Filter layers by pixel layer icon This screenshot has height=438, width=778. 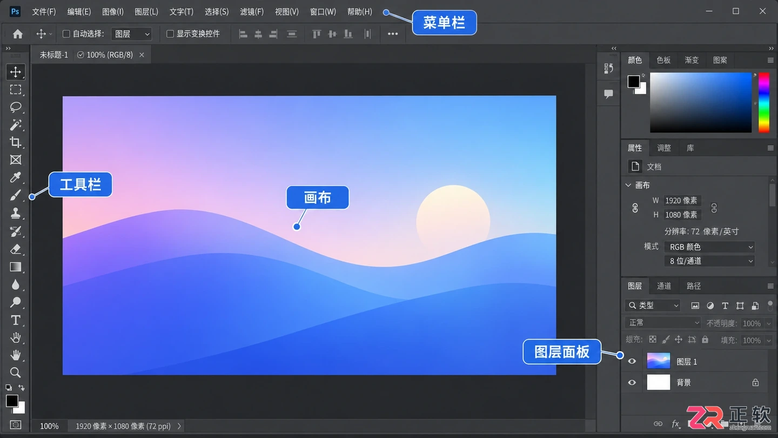coord(695,306)
